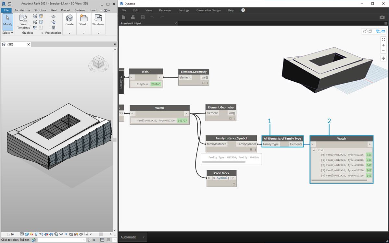389x243 pixels.
Task: Open the Library side panel
Action: pyautogui.click(x=121, y=82)
